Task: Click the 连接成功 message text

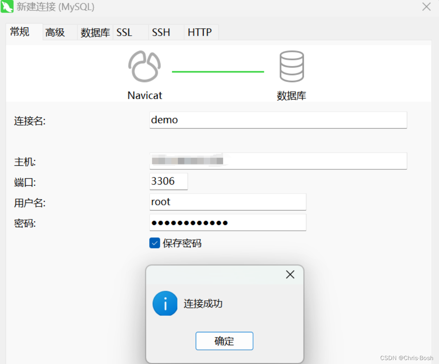Action: [x=203, y=304]
